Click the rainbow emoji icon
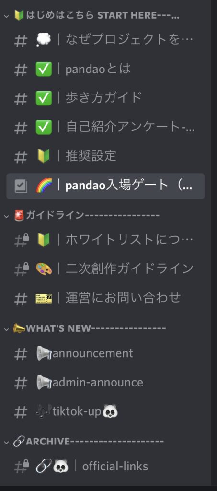The image size is (217, 491). coord(44,186)
